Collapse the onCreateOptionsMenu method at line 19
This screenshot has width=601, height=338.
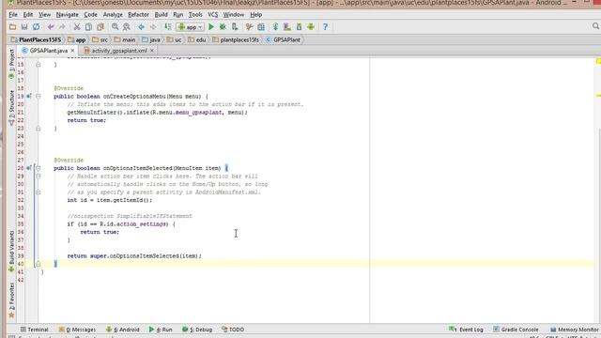[x=38, y=96]
